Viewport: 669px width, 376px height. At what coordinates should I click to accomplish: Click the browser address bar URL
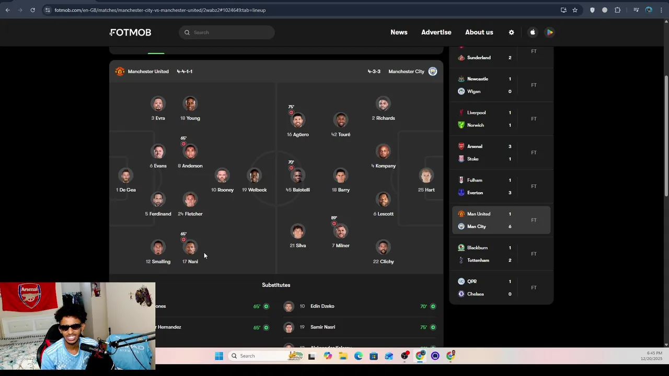pyautogui.click(x=160, y=10)
